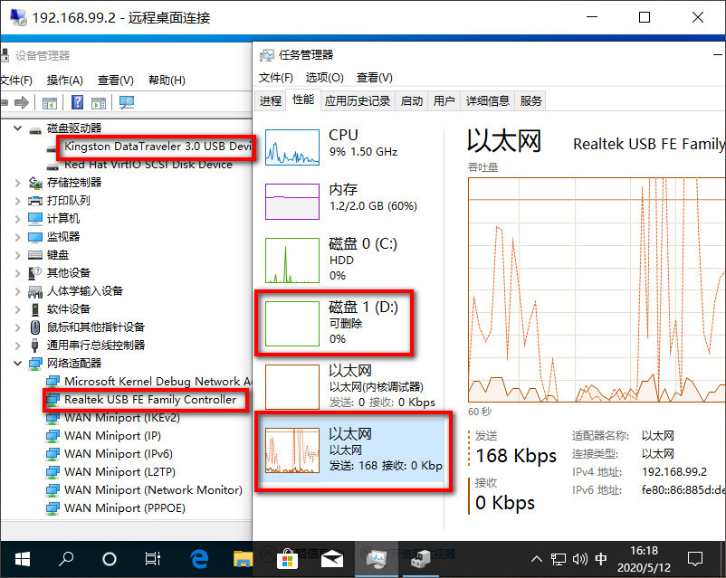
Task: Open Microsoft Store from the taskbar
Action: click(x=286, y=558)
